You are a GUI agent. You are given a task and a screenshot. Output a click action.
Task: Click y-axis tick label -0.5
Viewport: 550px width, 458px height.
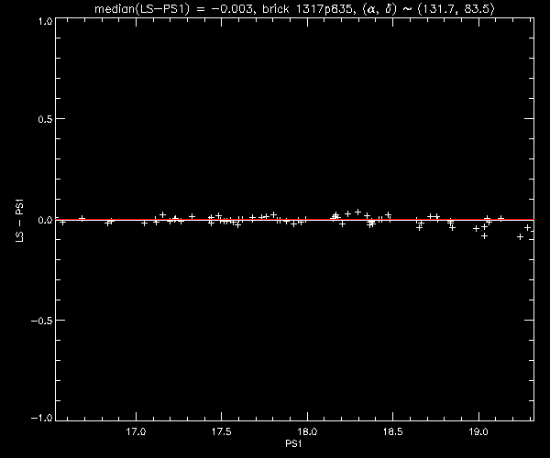(x=42, y=321)
